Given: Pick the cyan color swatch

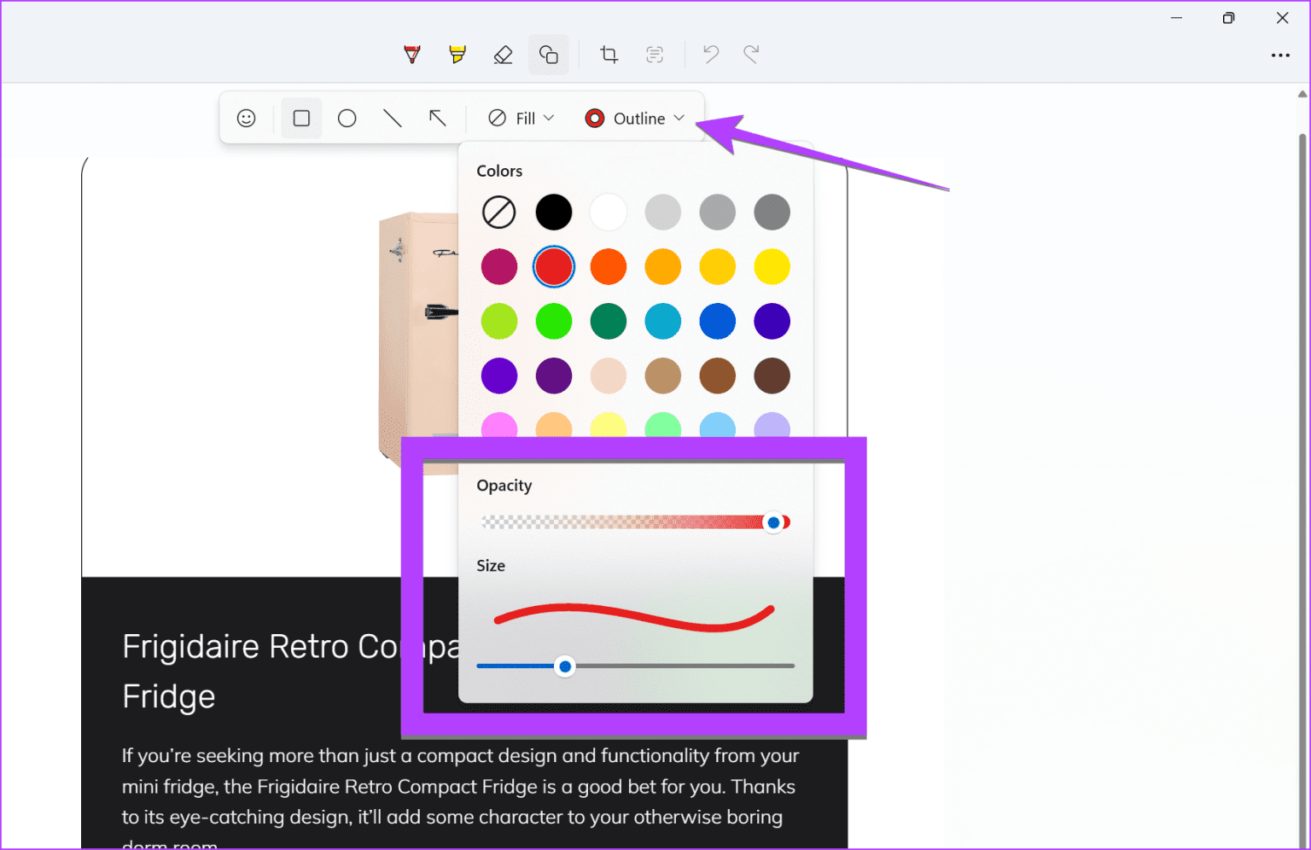Looking at the screenshot, I should tap(663, 322).
